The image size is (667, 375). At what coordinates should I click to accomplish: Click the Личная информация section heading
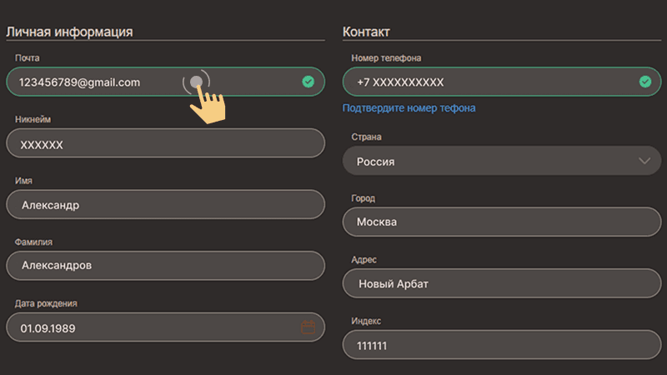click(x=69, y=32)
